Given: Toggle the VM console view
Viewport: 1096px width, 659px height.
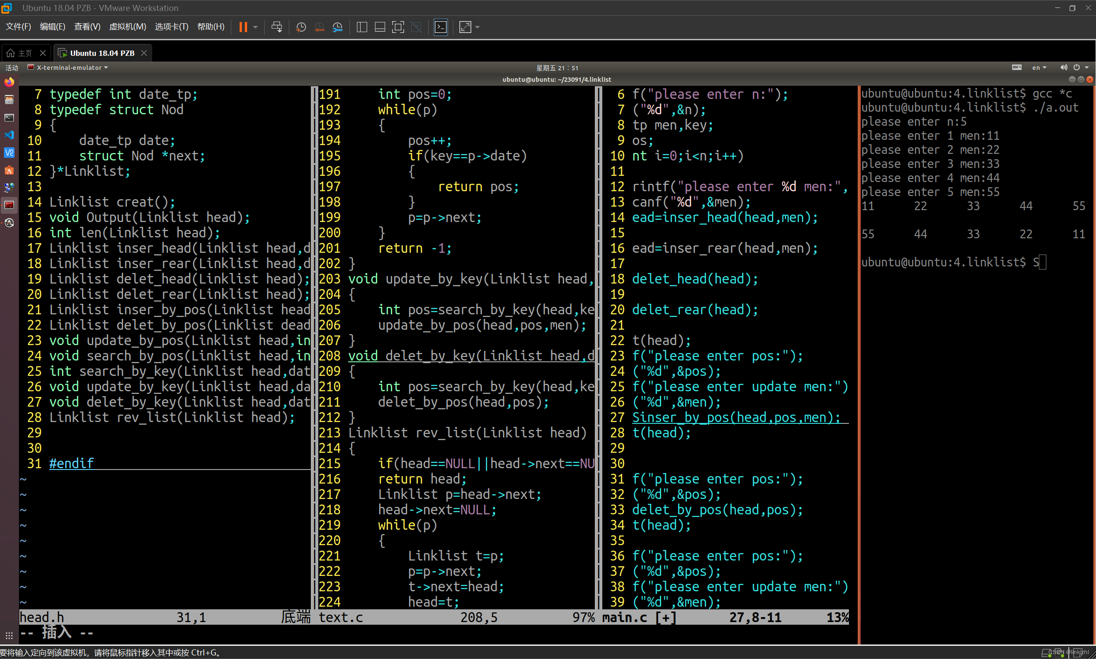Looking at the screenshot, I should [x=441, y=27].
